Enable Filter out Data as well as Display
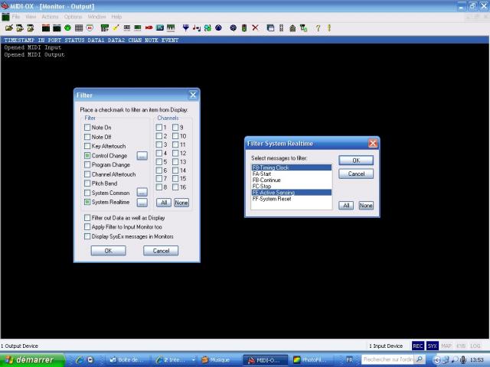The image size is (490, 367). 87,217
